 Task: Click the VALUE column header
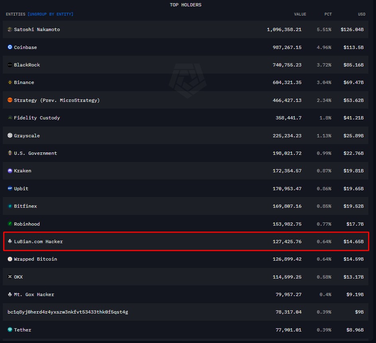[x=300, y=14]
